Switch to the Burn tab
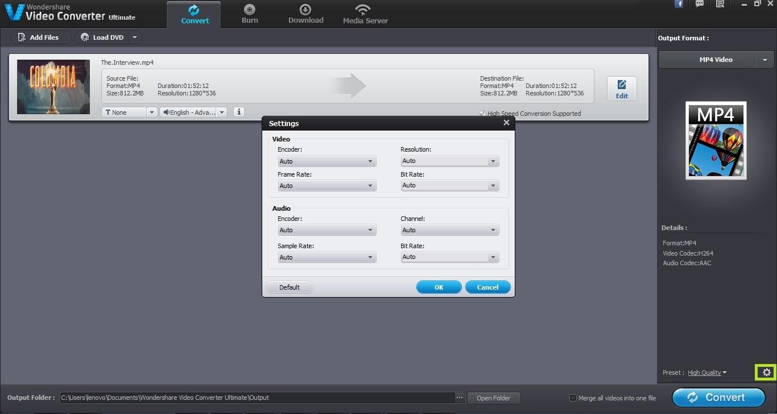Screen dimensions: 777x414 (249, 14)
